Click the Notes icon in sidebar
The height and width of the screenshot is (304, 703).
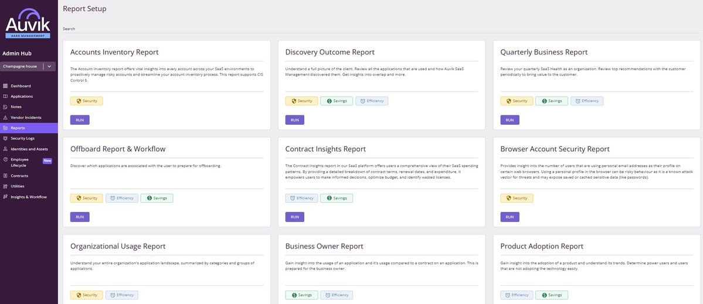tap(5, 107)
